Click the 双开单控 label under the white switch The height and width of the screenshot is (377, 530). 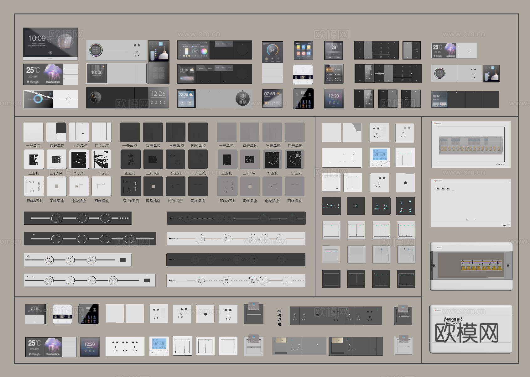pyautogui.click(x=57, y=146)
